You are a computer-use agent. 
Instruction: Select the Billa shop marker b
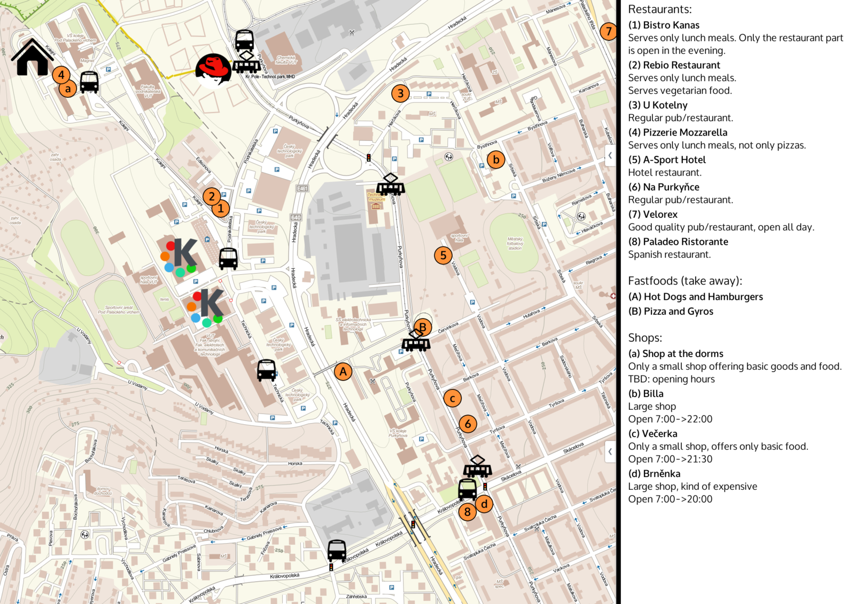(496, 160)
